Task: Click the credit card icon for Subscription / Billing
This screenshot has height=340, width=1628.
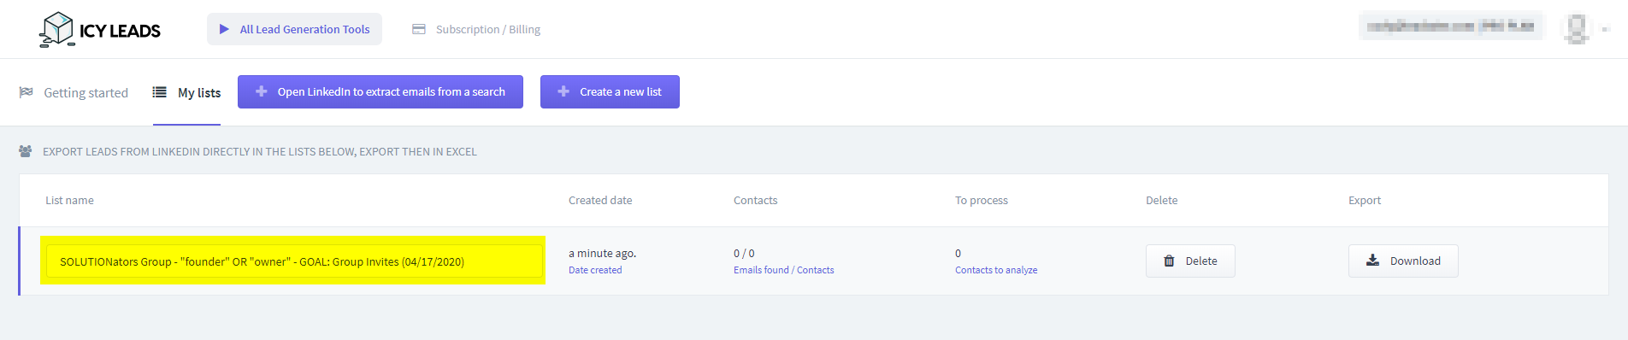Action: [419, 29]
